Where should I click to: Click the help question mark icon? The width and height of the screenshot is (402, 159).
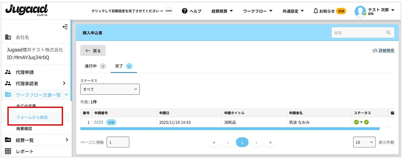pos(185,11)
